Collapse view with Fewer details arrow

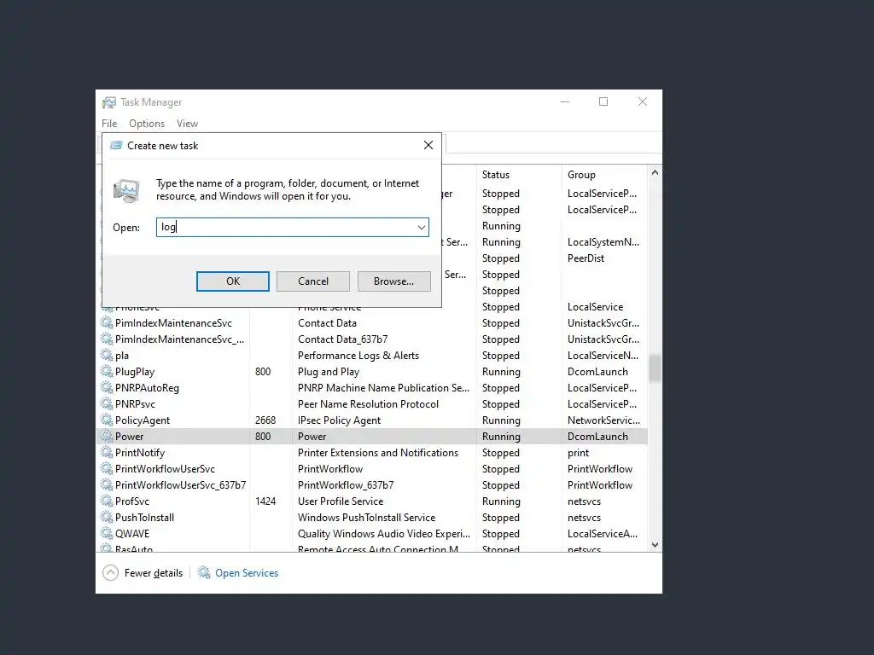(x=110, y=572)
